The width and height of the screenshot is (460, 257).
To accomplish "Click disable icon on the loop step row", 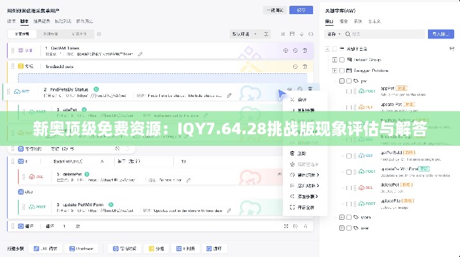I will 296,226.
